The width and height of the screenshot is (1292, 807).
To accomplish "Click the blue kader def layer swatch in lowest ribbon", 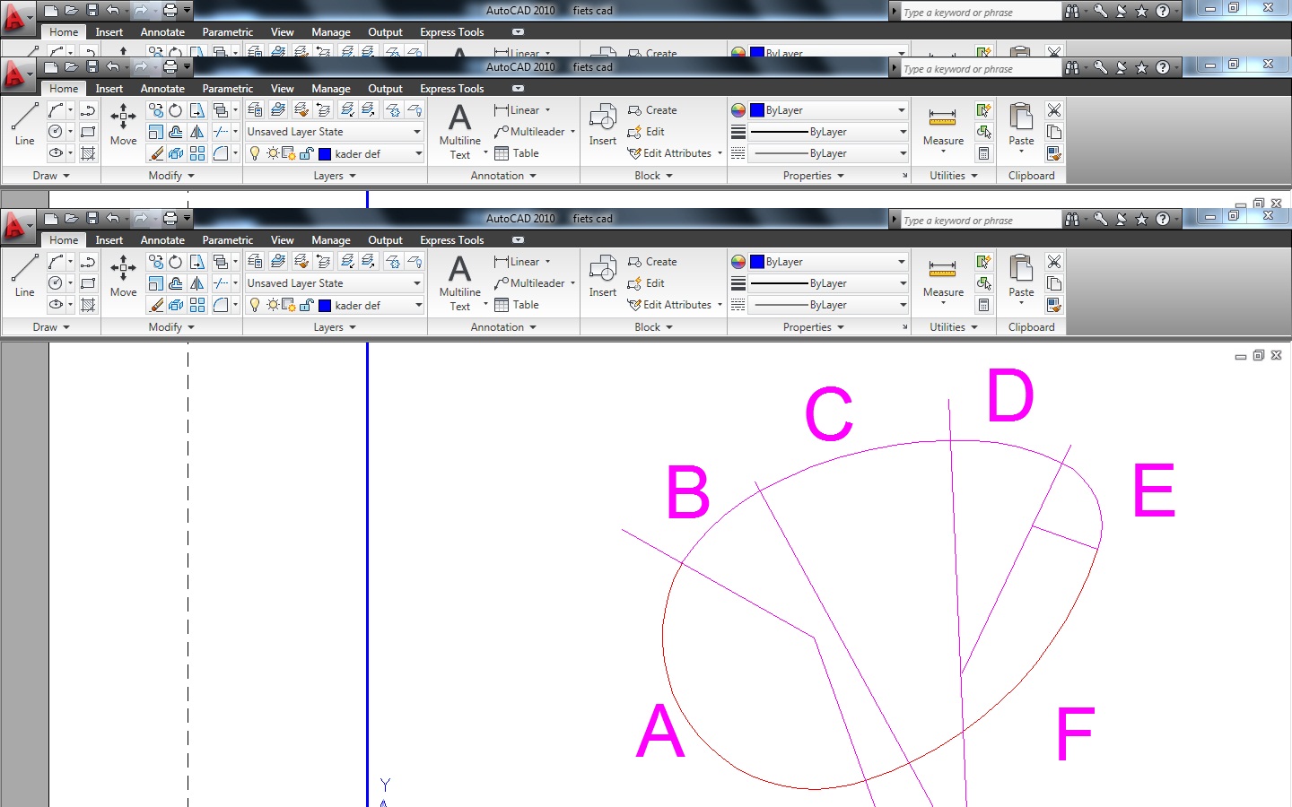I will (x=325, y=305).
